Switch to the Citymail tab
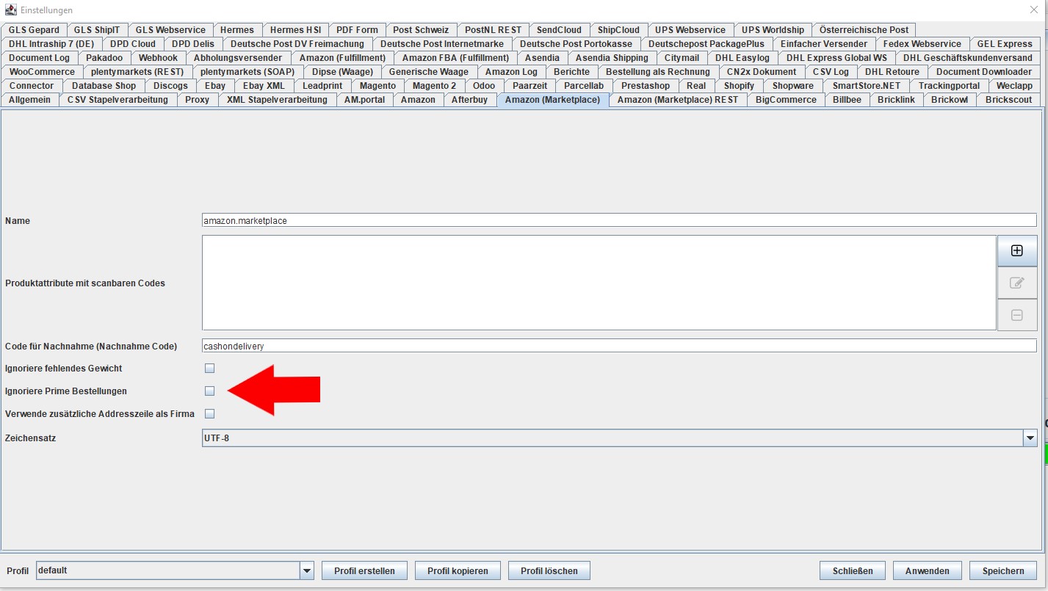 point(682,57)
